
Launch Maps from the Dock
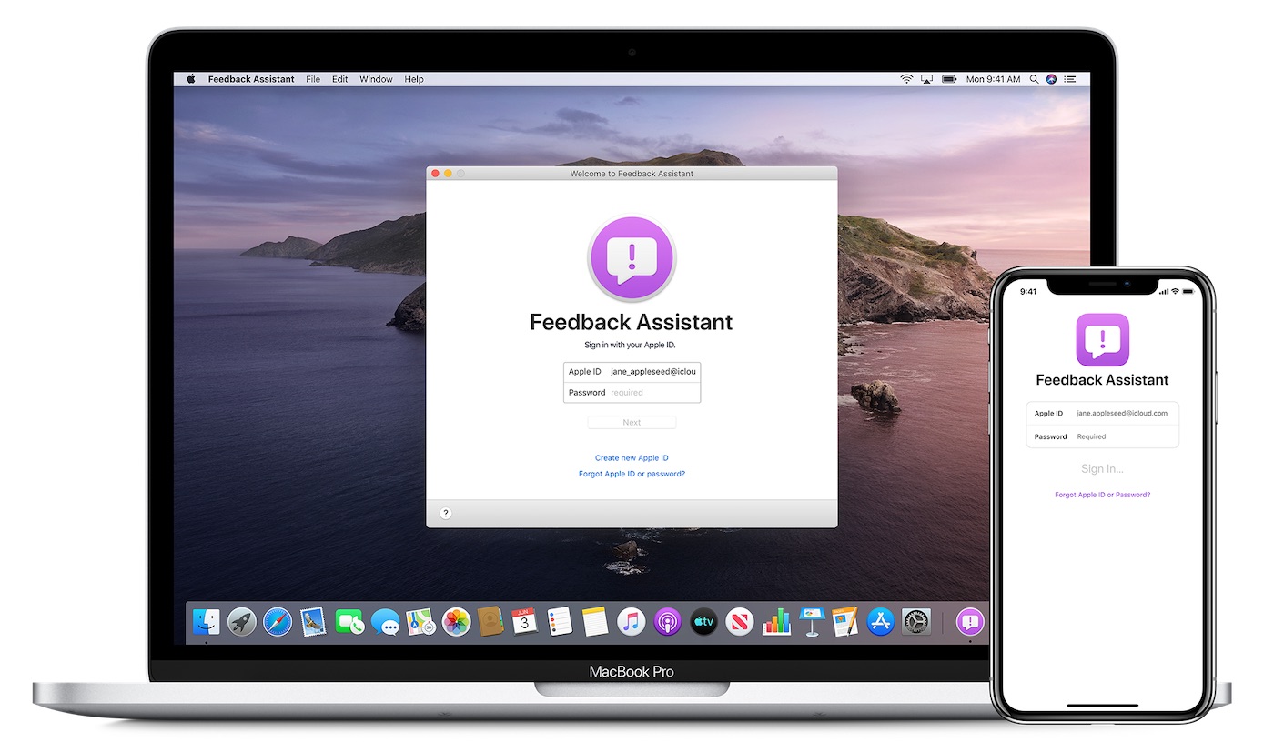[420, 622]
